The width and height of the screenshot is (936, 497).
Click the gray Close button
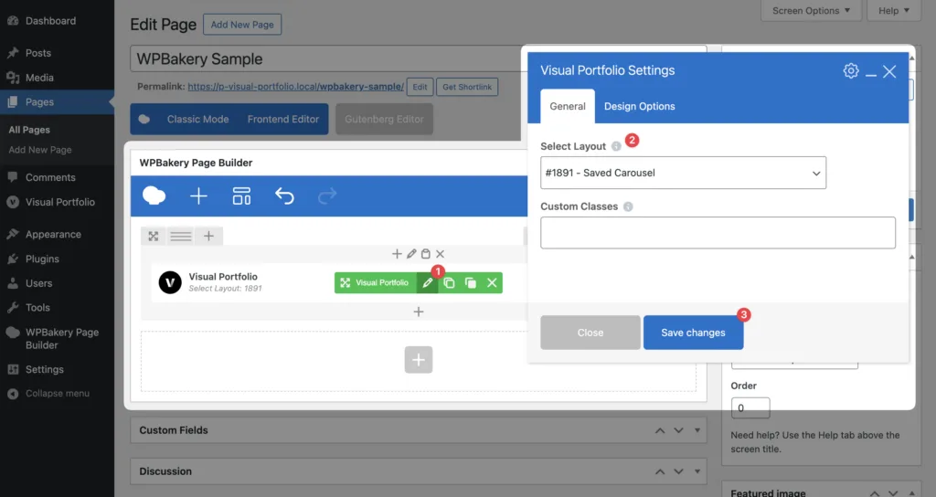(x=590, y=333)
